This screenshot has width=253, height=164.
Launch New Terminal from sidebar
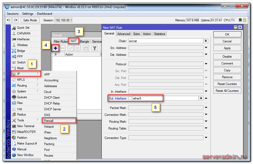[x=26, y=126]
